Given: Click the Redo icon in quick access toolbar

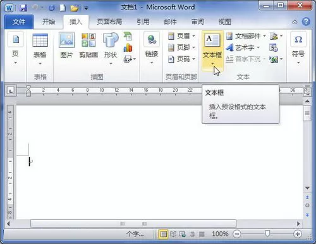Looking at the screenshot, I should click(52, 8).
